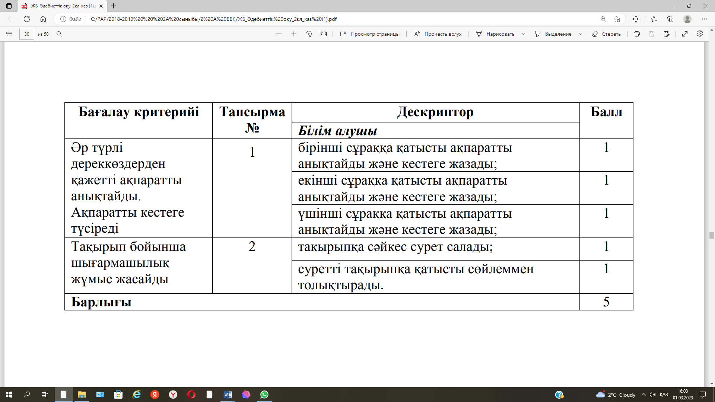Open a new browser tab
This screenshot has width=715, height=402.
tap(114, 6)
